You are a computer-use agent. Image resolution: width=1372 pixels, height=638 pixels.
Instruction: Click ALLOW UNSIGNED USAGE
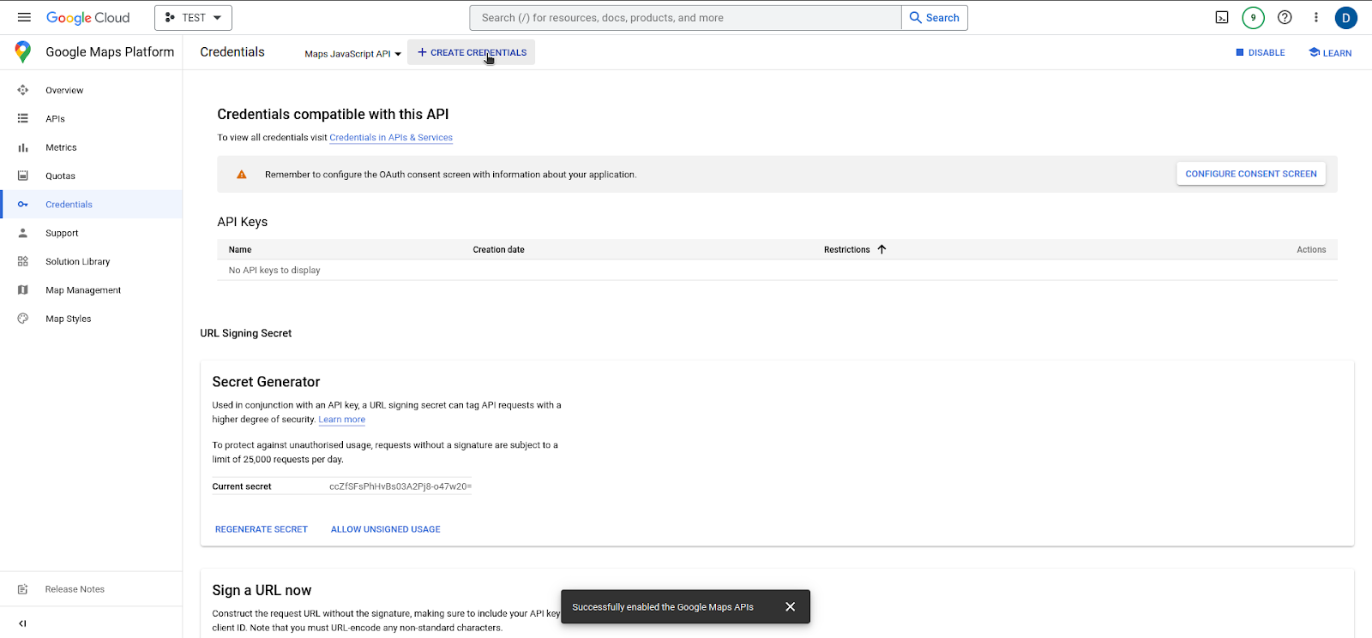(386, 529)
